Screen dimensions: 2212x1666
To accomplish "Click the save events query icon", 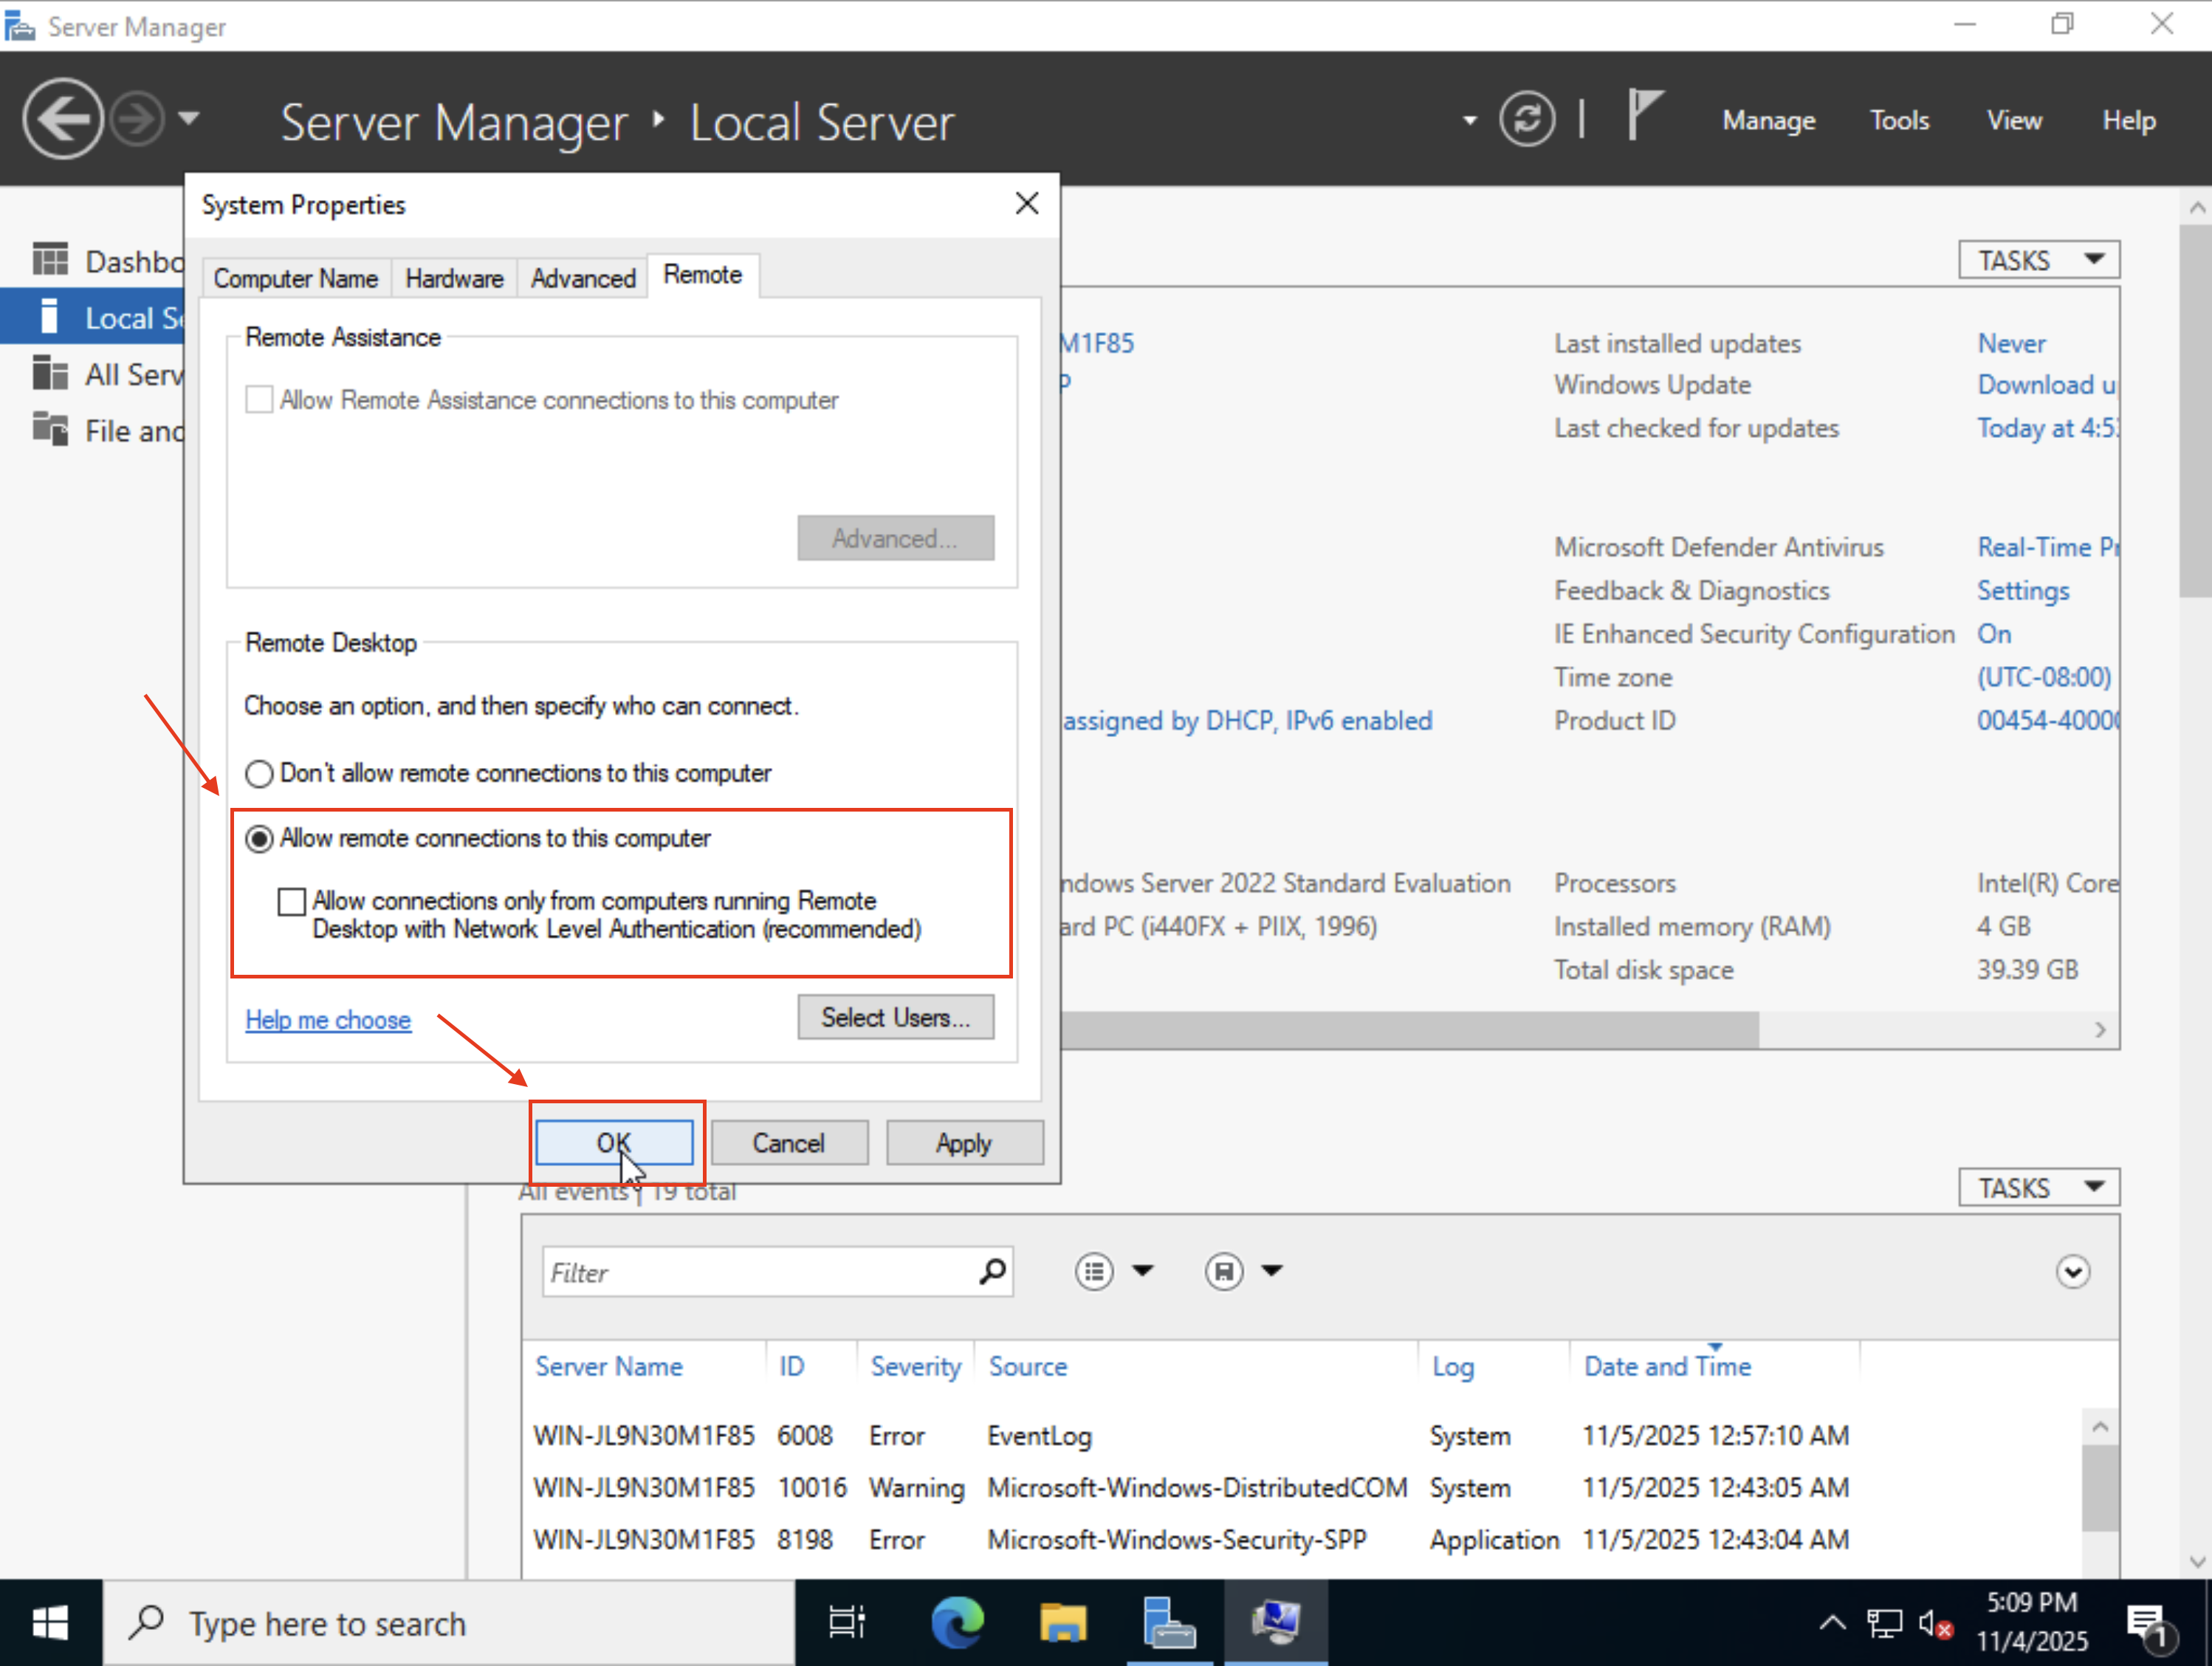I will tap(1224, 1271).
